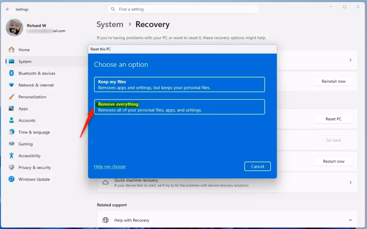Click the Find a setting search box

183,9
